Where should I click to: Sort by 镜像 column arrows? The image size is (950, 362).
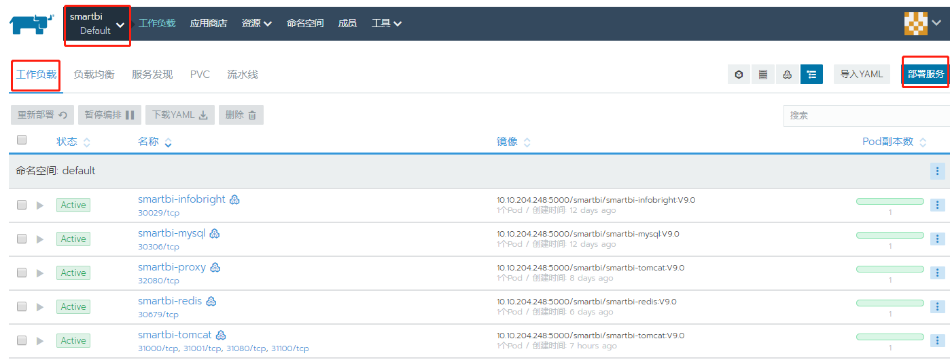[527, 142]
